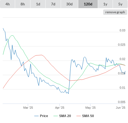Toggle the Price series in legend

point(41,116)
